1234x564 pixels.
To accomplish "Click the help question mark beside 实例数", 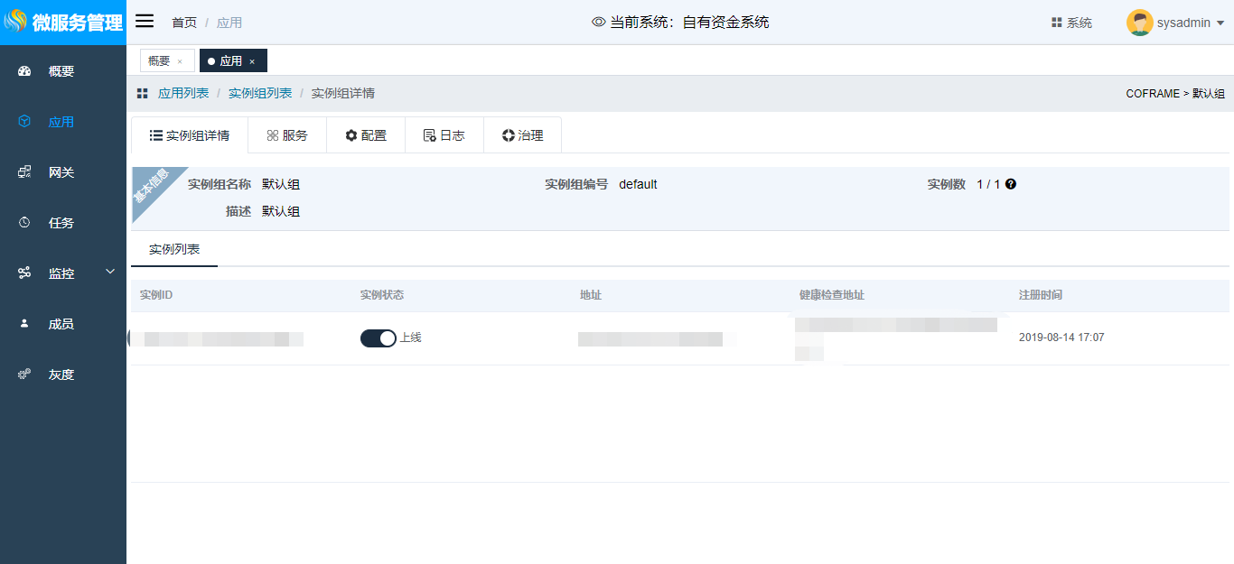I will (x=1011, y=184).
